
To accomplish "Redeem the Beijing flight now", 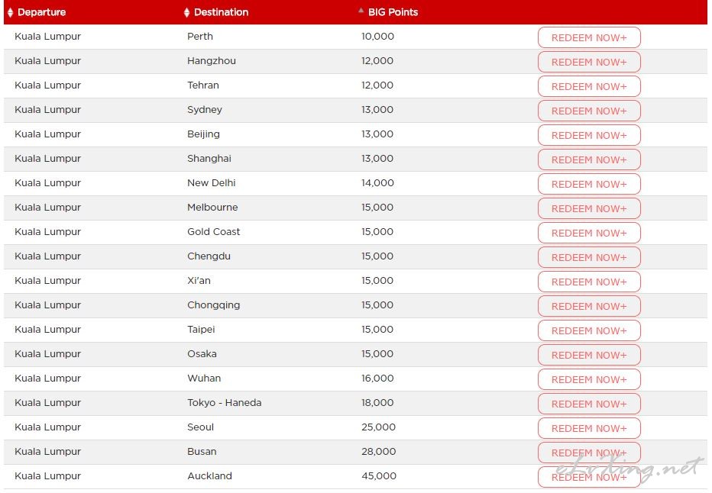I will pyautogui.click(x=589, y=136).
